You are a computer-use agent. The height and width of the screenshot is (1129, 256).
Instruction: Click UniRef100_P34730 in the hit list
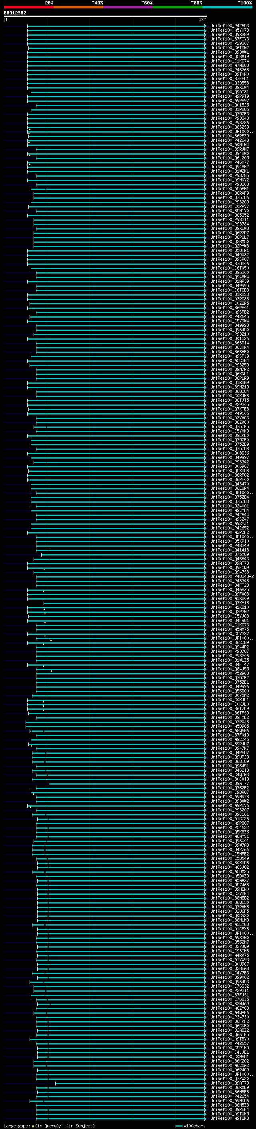(229, 1017)
